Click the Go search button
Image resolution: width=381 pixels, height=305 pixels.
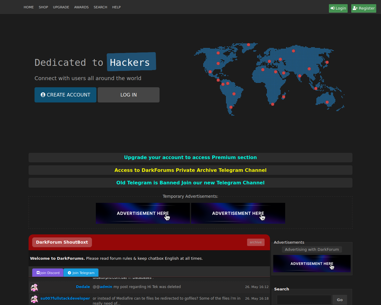click(340, 300)
